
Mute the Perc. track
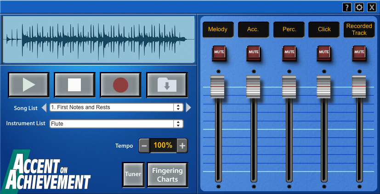tap(289, 53)
